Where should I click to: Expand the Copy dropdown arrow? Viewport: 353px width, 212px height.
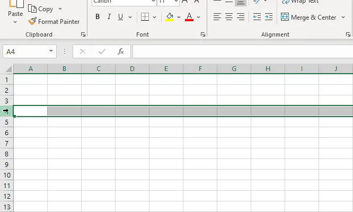(x=60, y=9)
